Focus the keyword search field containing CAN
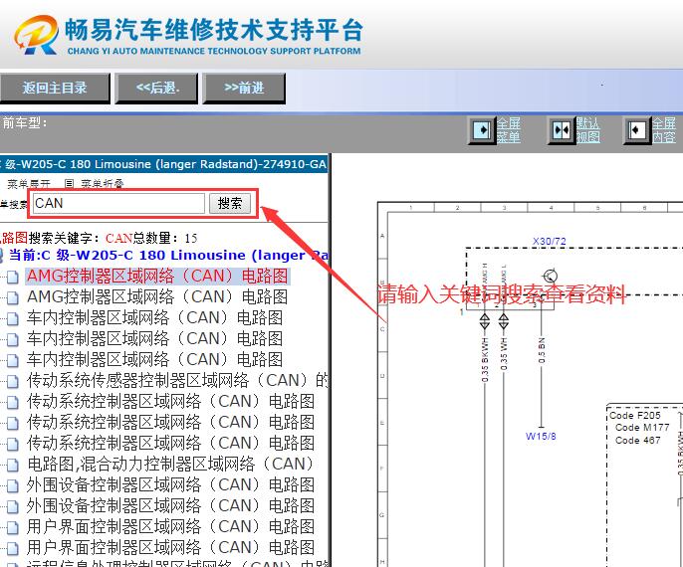683x567 pixels. [x=118, y=203]
